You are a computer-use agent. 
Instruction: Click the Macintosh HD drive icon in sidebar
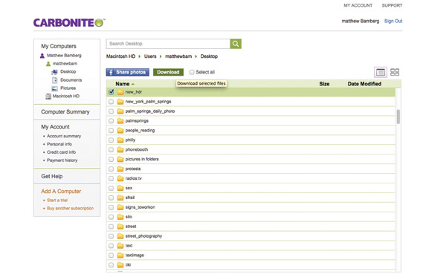pos(48,97)
